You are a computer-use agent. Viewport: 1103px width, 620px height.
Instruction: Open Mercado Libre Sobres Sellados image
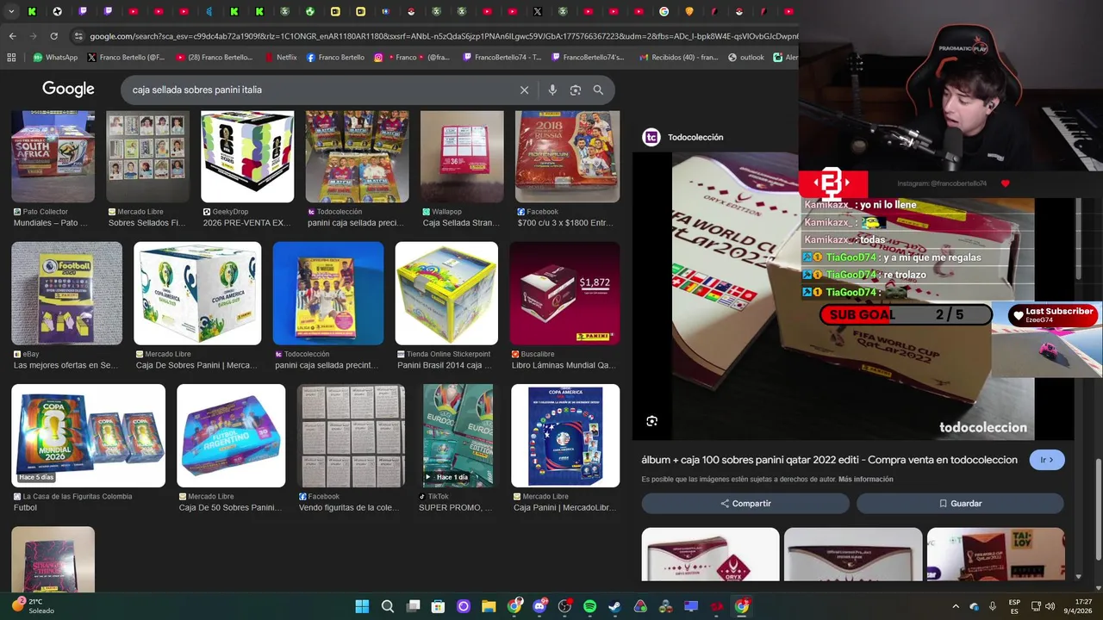tap(147, 157)
